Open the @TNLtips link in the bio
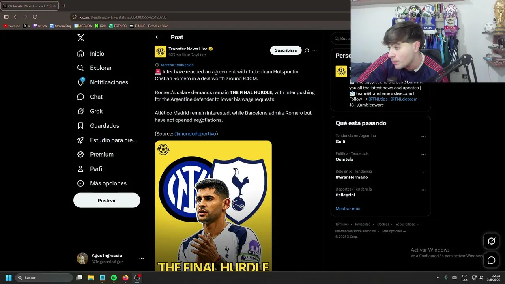The image size is (505, 284). point(378,99)
